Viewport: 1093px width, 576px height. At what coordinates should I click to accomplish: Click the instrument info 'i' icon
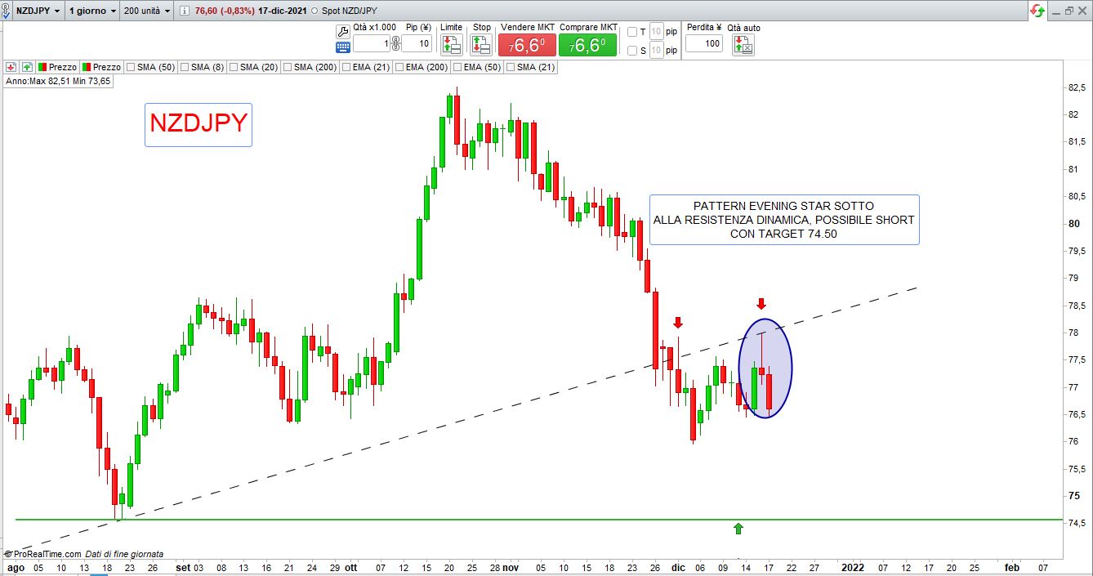(185, 11)
